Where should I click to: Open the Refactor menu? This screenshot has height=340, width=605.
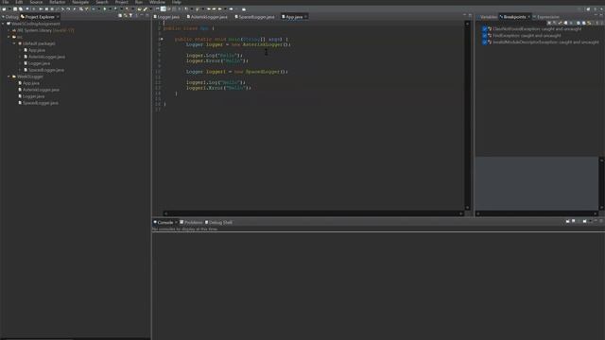58,2
